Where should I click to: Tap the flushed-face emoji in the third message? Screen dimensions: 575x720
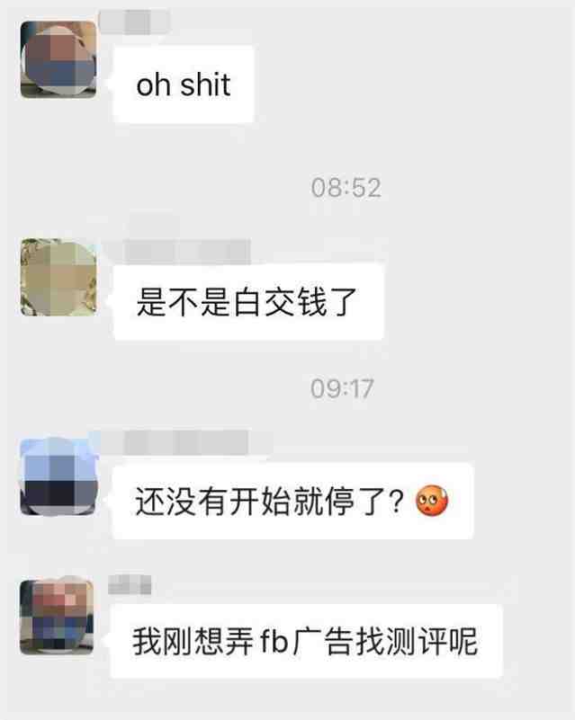point(432,501)
